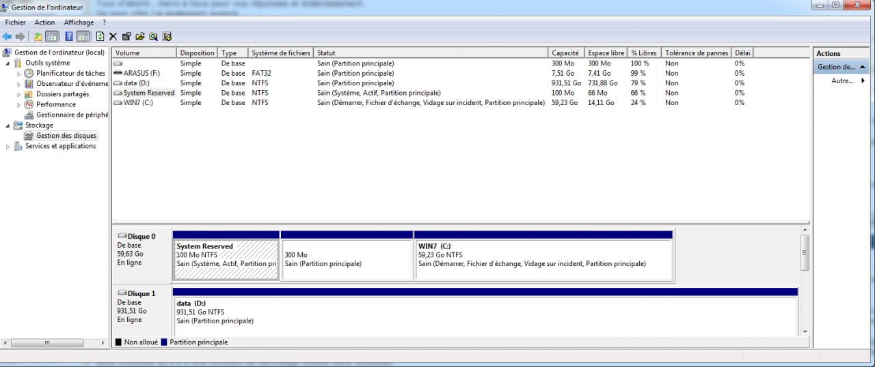Image resolution: width=875 pixels, height=367 pixels.
Task: Click the black X delete icon
Action: pyautogui.click(x=113, y=36)
